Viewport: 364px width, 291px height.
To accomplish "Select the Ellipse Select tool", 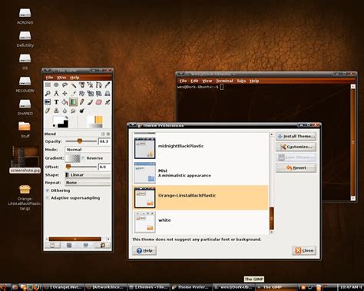I will (56, 85).
